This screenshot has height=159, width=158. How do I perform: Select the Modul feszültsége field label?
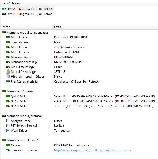point(23,72)
